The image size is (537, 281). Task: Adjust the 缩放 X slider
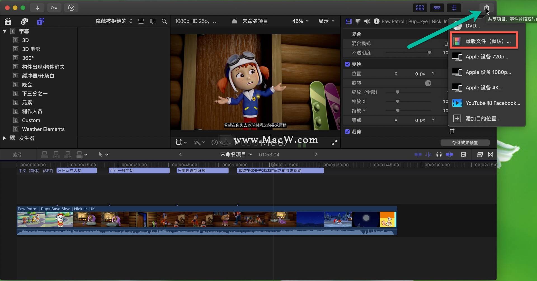397,101
